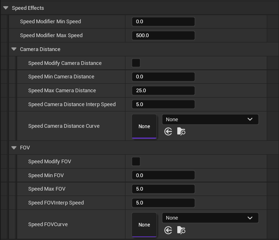Image resolution: width=279 pixels, height=240 pixels.
Task: Open Speed Camera Distance Curve asset dropdown
Action: click(x=210, y=119)
